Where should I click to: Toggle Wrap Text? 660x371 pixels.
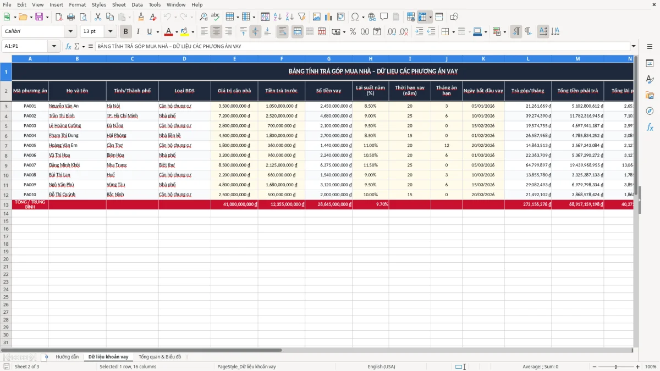(x=283, y=32)
